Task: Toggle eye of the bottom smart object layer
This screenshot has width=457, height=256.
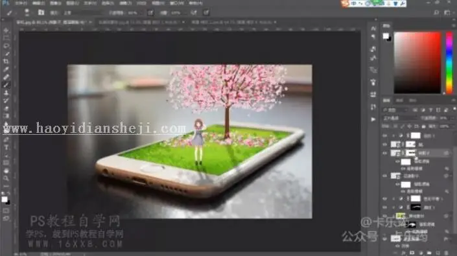Action: click(x=384, y=239)
